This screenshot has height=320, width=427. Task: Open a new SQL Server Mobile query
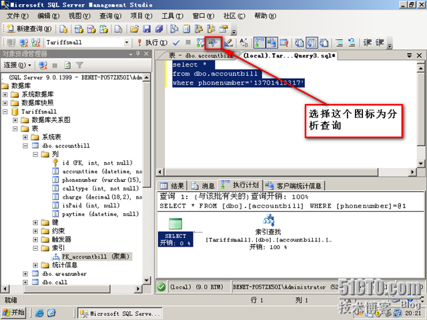(119, 29)
